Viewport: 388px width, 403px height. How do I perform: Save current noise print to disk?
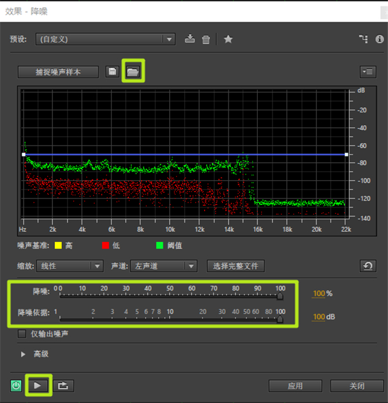point(112,72)
